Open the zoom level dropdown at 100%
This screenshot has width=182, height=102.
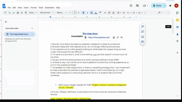click(33, 13)
